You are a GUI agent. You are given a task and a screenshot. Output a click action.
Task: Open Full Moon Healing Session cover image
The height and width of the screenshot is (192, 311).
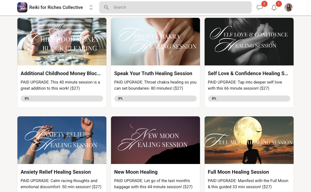coord(249,140)
